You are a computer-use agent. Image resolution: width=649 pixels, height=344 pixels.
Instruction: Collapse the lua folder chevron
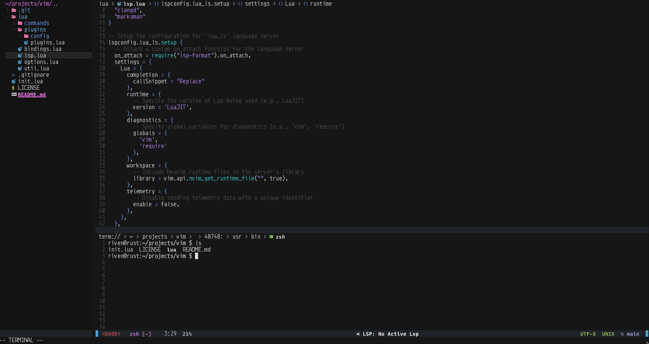tap(8, 17)
